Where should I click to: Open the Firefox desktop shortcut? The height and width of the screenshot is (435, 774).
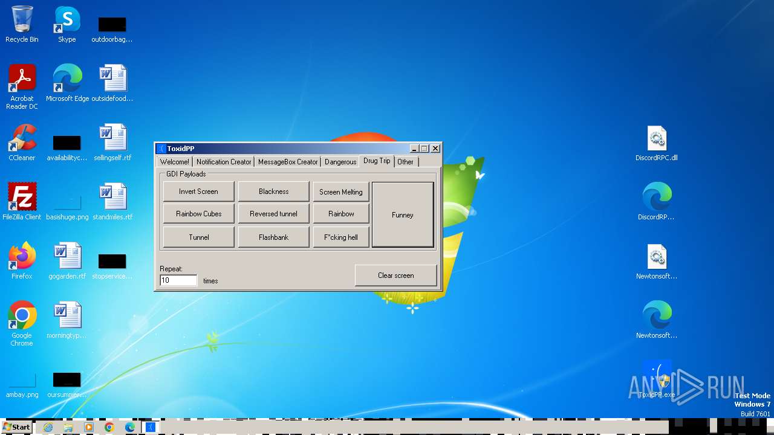(22, 261)
